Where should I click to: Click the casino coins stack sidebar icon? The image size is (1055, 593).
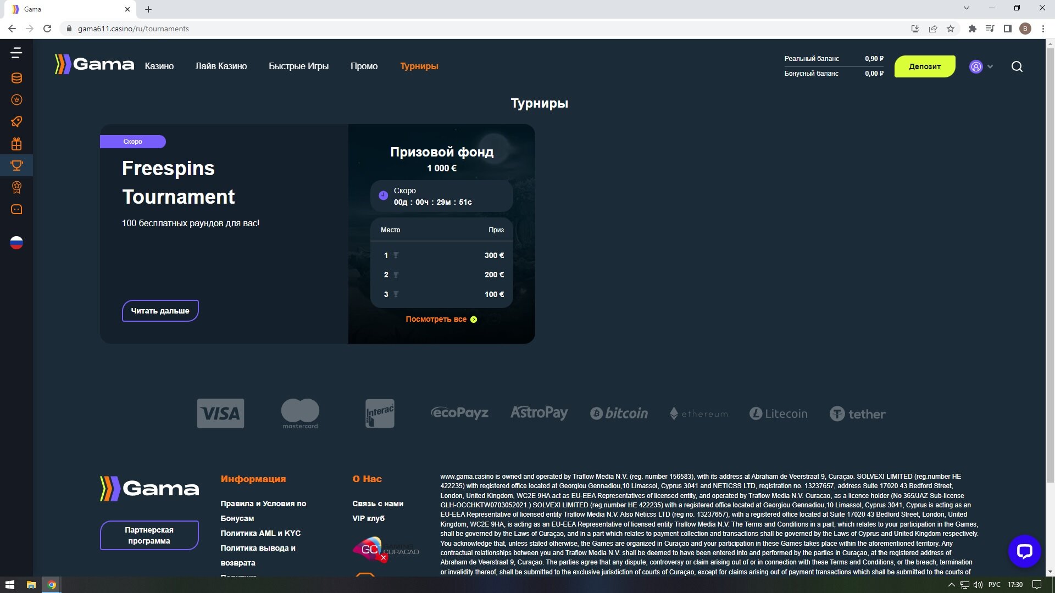pos(16,78)
